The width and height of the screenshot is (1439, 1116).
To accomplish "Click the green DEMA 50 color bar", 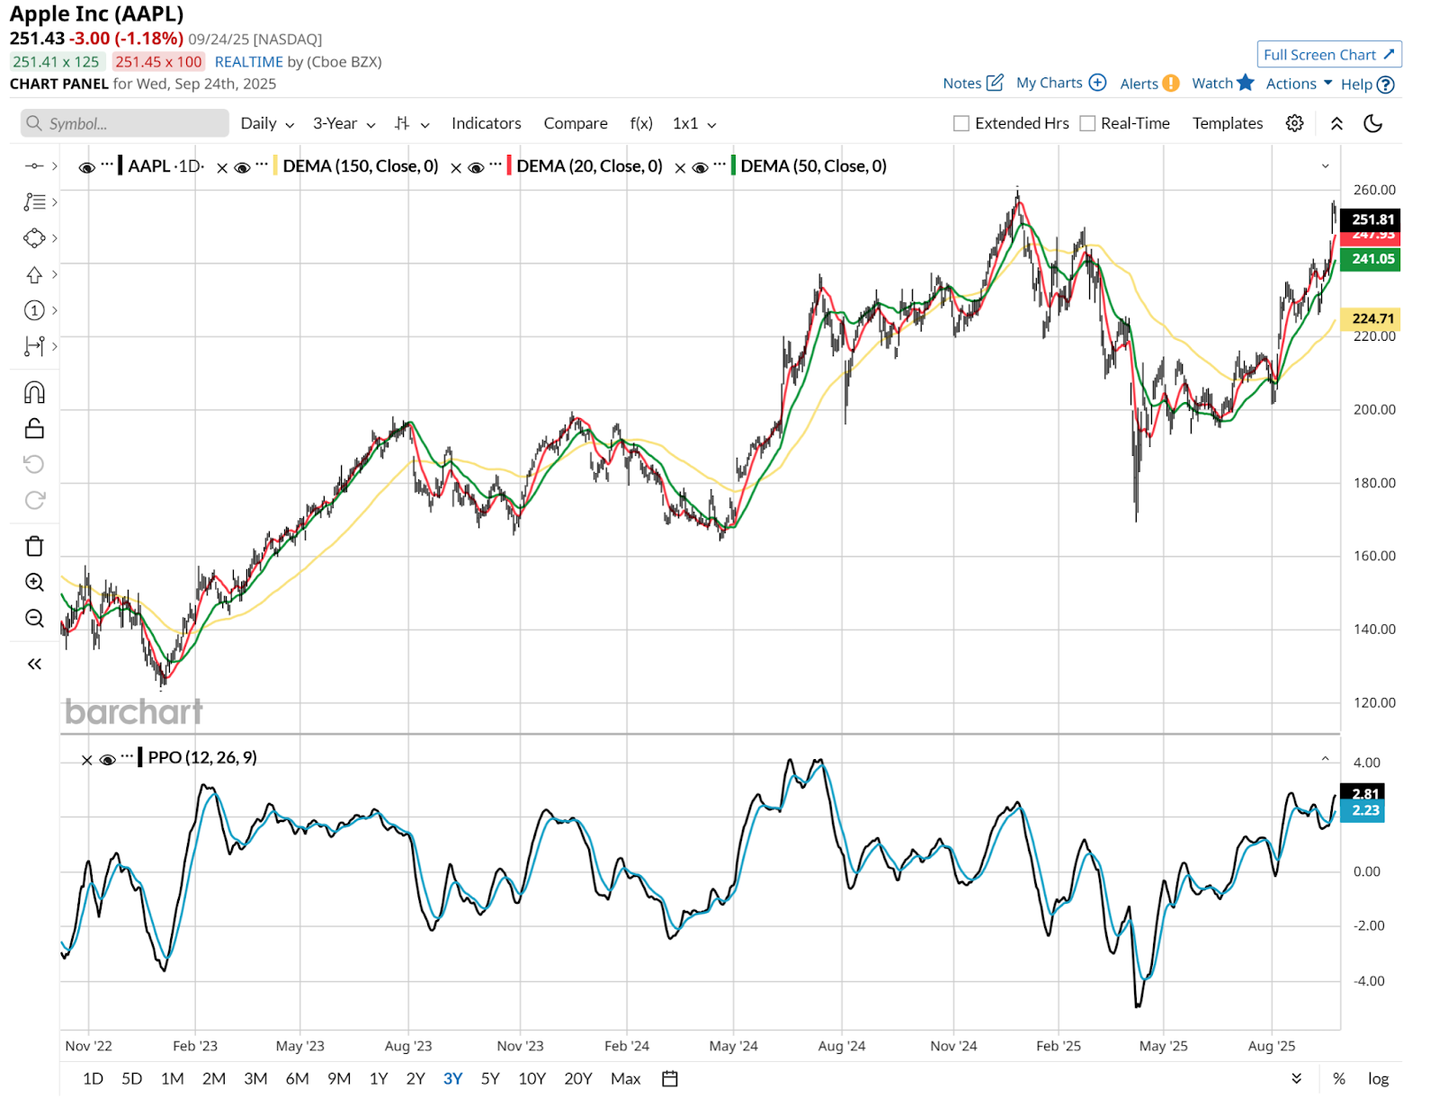I will click(733, 165).
